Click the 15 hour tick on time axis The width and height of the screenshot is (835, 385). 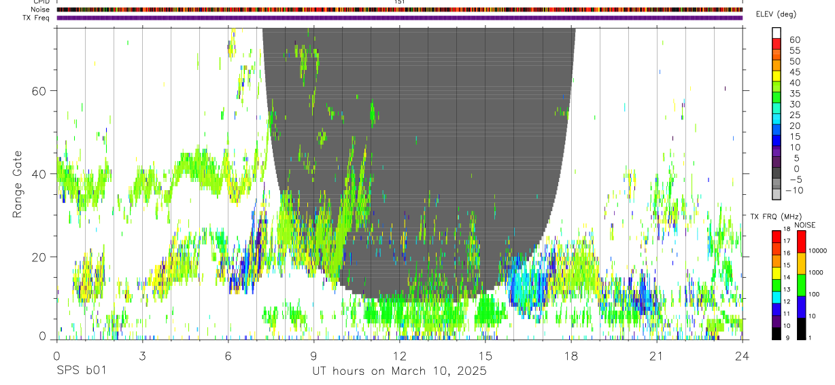485,355
